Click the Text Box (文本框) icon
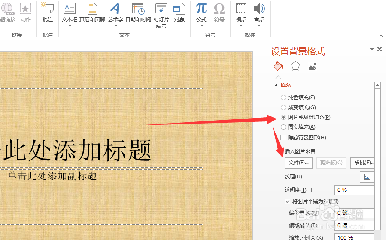The height and width of the screenshot is (240, 386). 70,9
